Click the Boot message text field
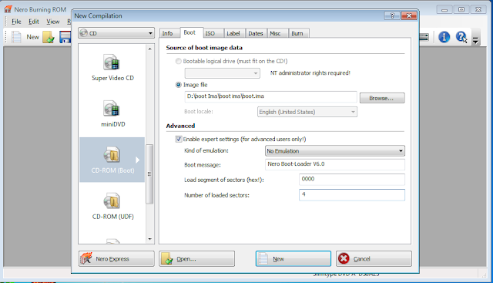 [x=335, y=164]
